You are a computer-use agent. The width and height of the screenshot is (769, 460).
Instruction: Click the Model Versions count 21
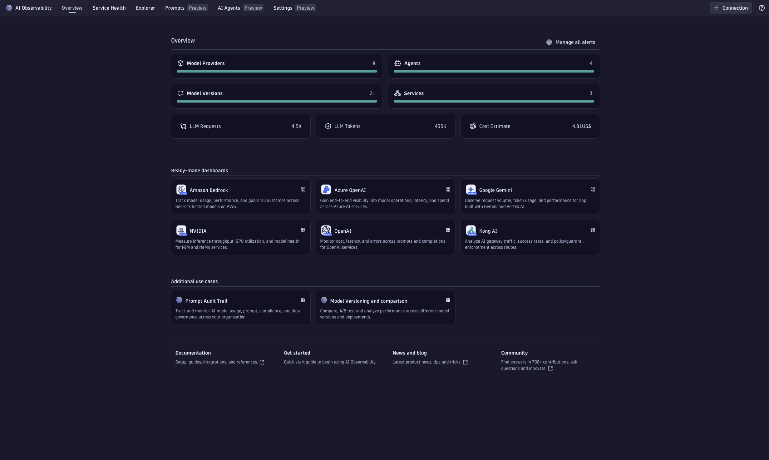tap(373, 93)
